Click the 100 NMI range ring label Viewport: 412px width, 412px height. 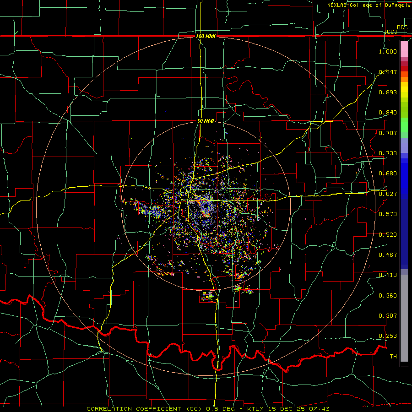click(x=206, y=36)
